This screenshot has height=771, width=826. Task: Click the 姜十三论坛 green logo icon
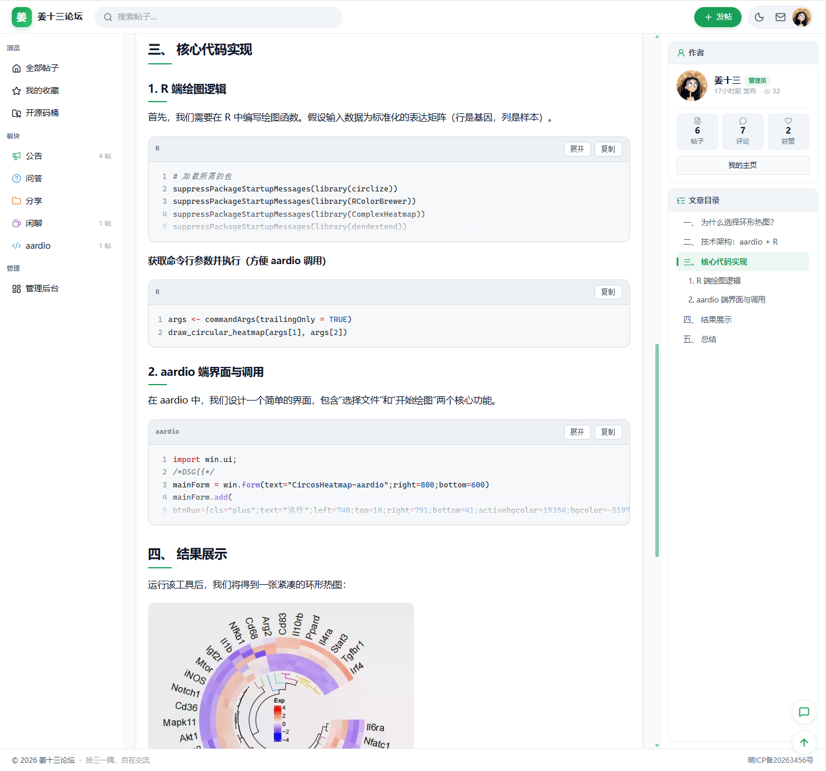22,17
